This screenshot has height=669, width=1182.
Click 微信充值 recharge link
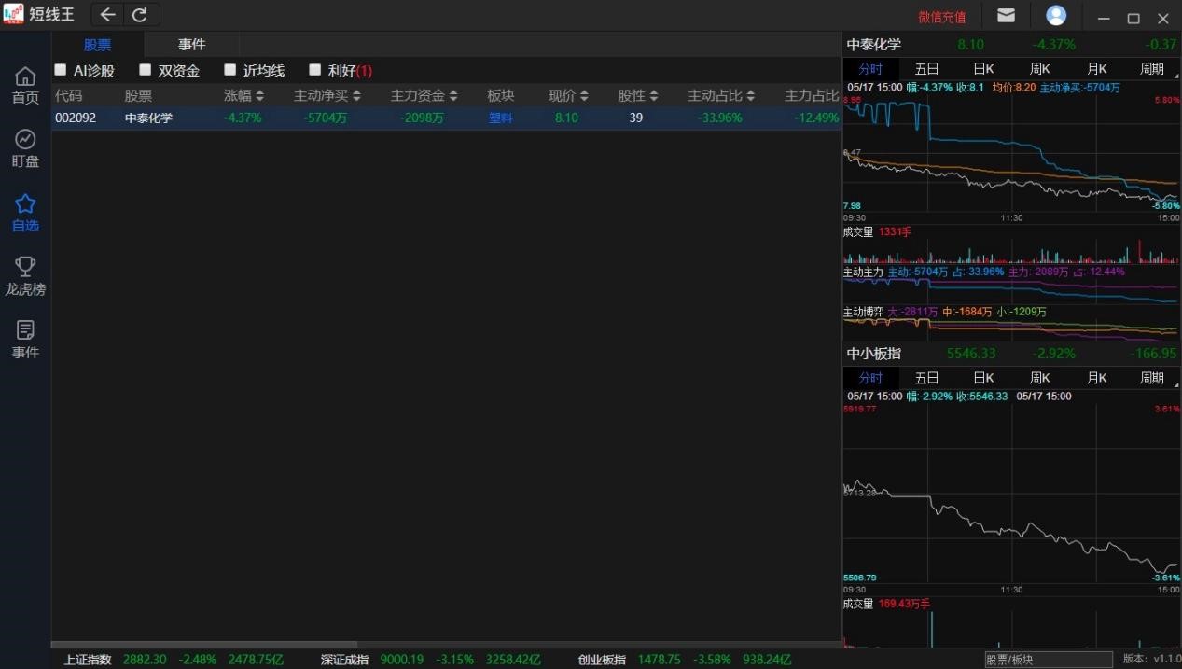coord(942,17)
